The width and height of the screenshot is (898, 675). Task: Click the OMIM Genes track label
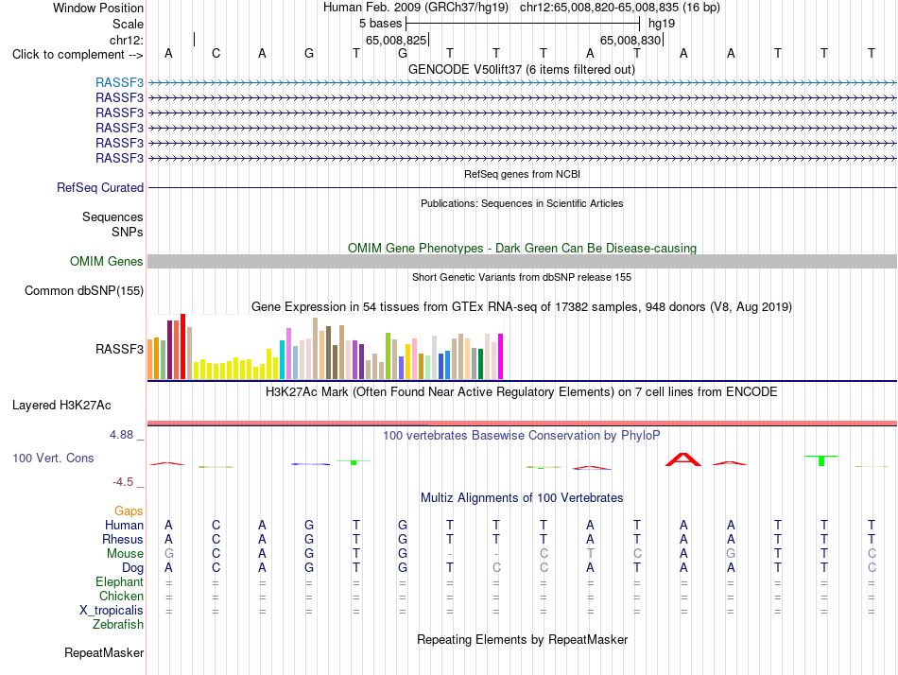coord(106,261)
